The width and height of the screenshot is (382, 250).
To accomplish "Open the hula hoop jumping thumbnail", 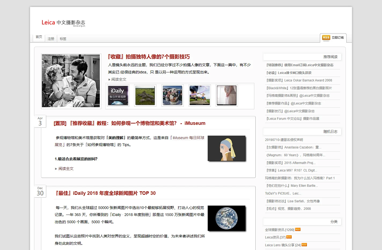I will coord(200,95).
